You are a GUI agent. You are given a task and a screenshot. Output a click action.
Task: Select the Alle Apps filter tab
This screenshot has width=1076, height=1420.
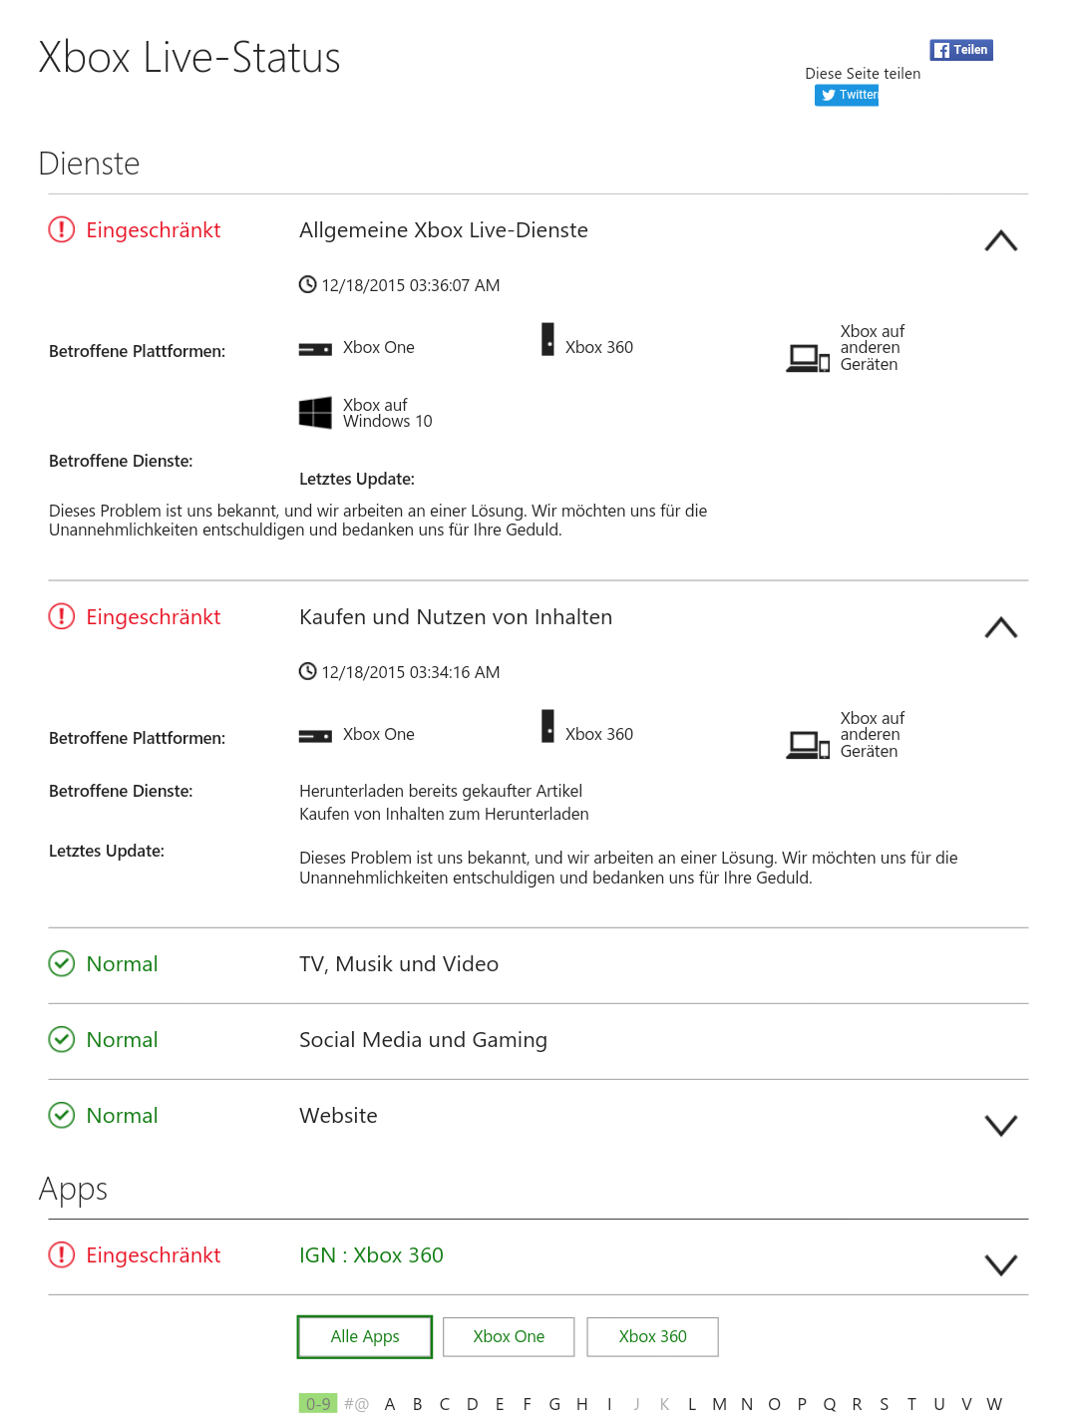(x=365, y=1336)
